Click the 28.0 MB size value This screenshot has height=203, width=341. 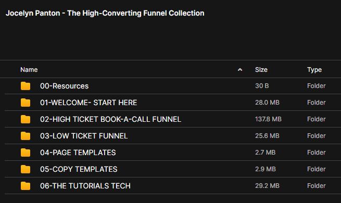(267, 103)
